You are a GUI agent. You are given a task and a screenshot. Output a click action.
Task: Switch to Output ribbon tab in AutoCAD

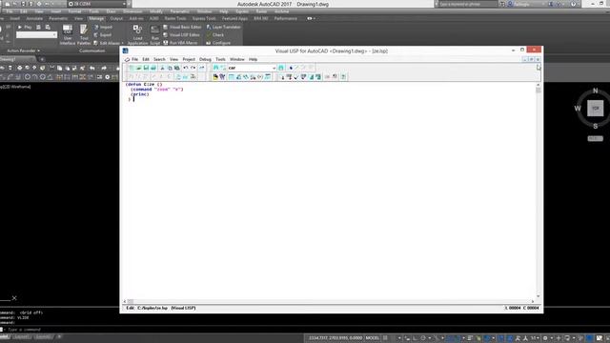(116, 18)
